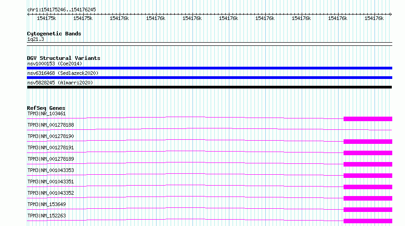The width and height of the screenshot is (405, 226).
Task: Click the blue bar under nsv6316468
Action: tap(209, 78)
